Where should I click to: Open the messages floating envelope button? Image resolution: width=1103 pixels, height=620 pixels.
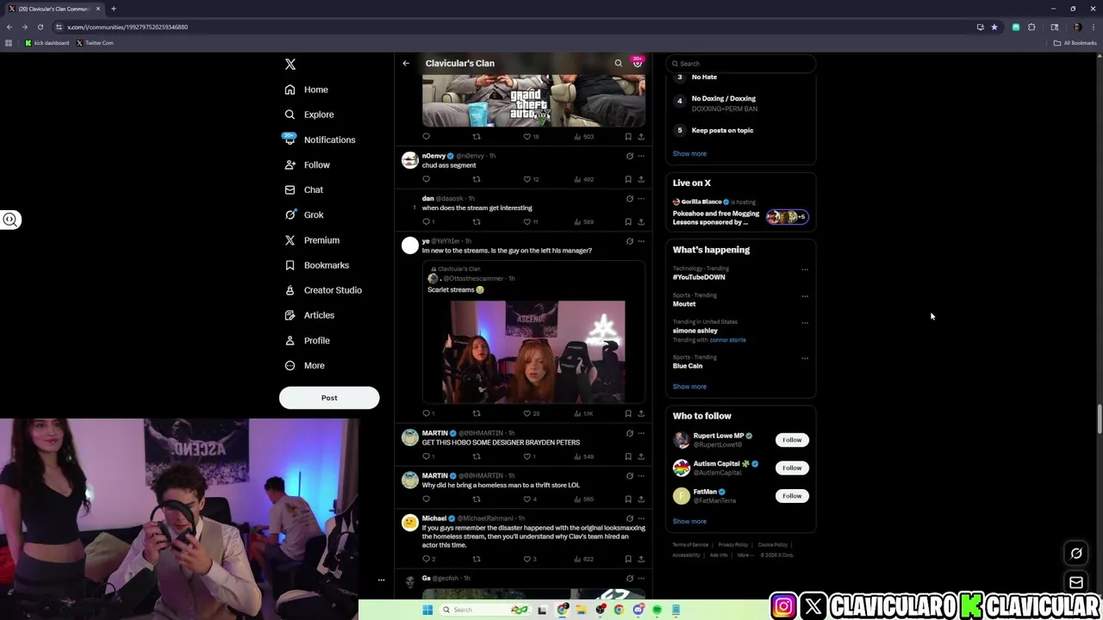(1076, 583)
